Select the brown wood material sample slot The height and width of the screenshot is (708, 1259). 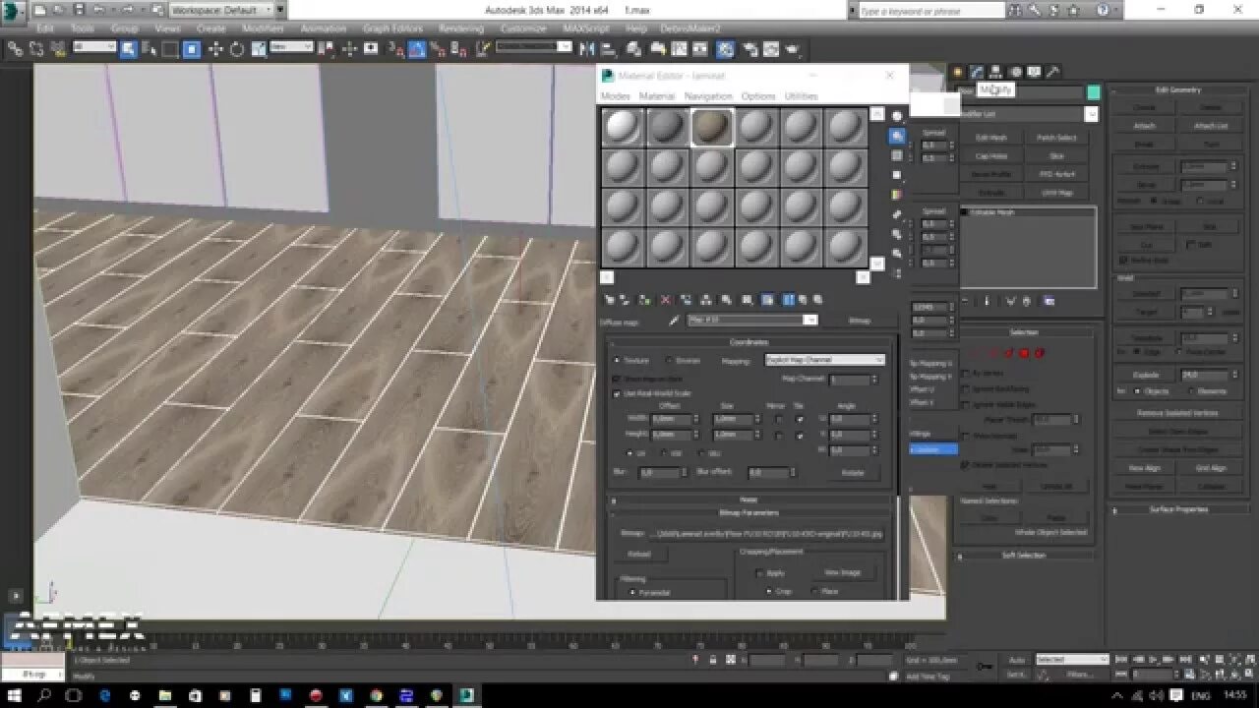coord(712,127)
